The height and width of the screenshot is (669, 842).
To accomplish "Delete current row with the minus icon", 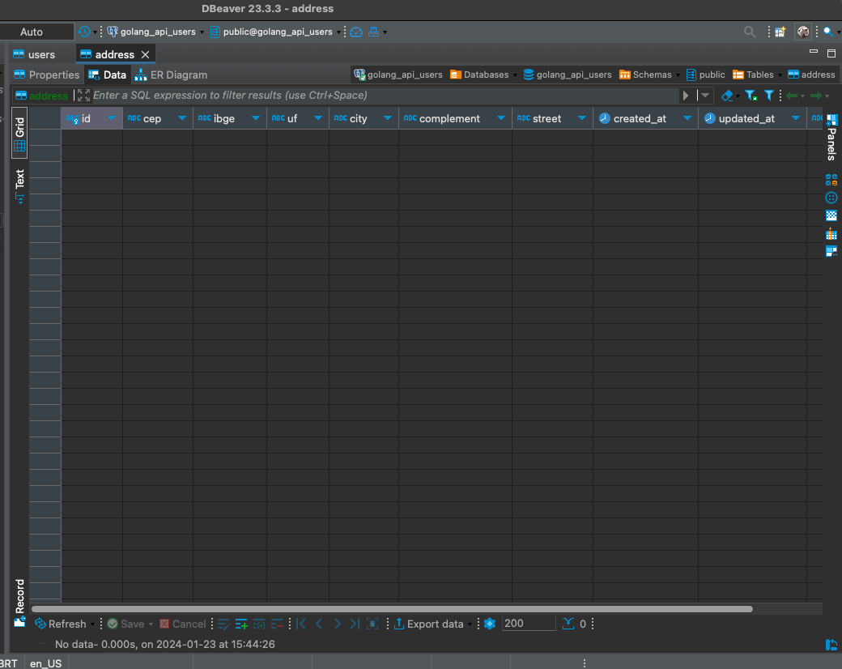I will coord(277,624).
